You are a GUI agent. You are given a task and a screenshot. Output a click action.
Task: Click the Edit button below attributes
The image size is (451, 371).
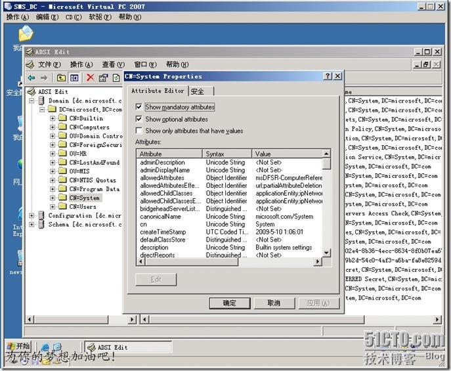pyautogui.click(x=156, y=279)
